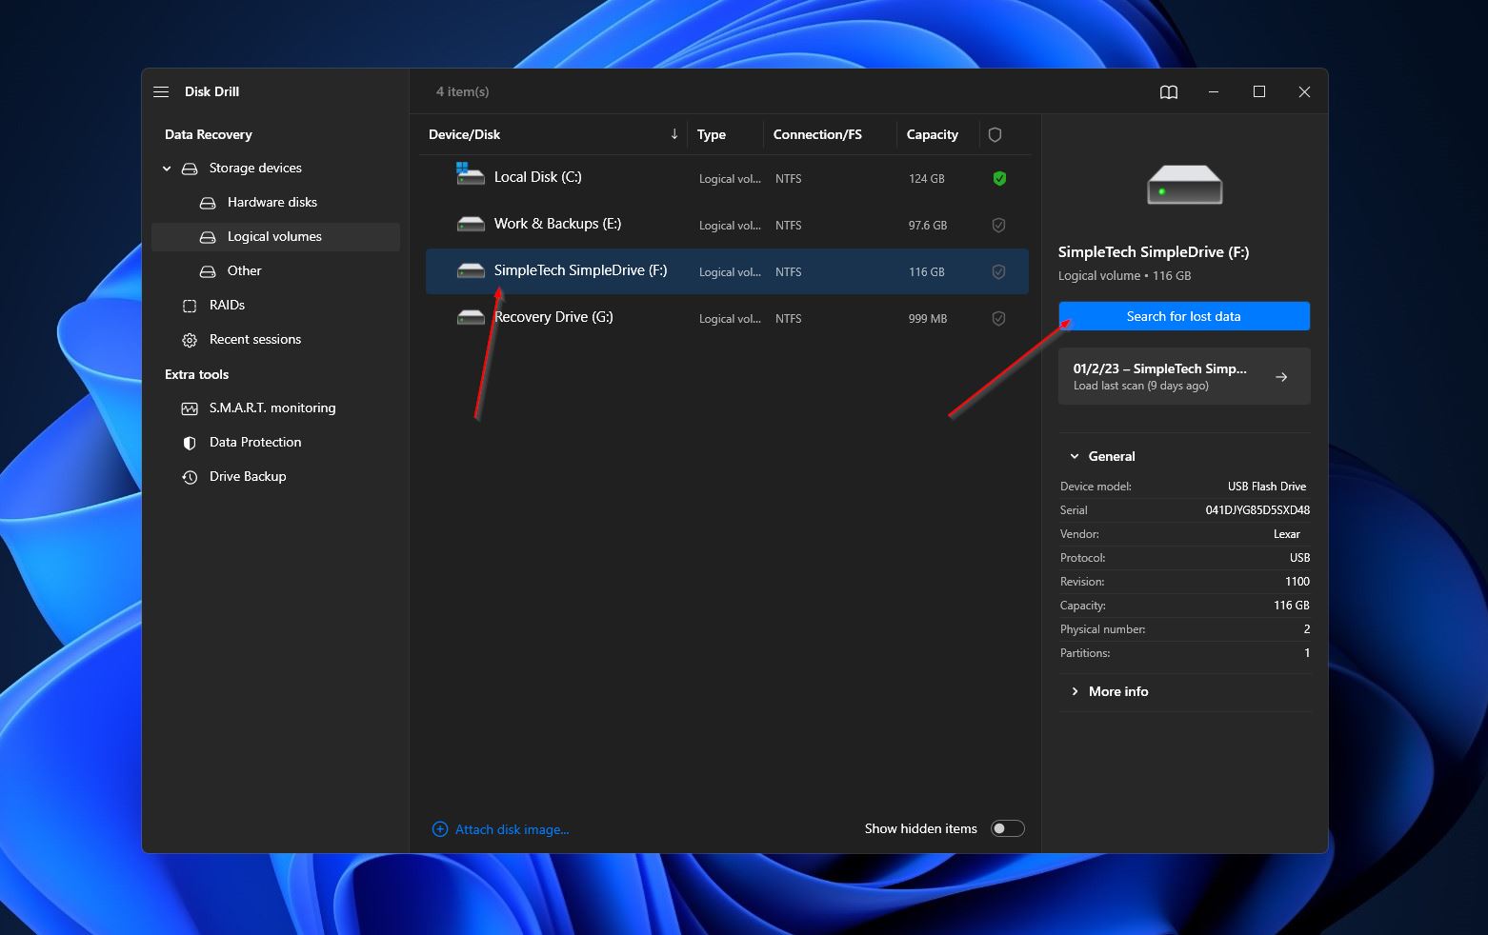Click the Other disk icon in sidebar

[x=208, y=271]
